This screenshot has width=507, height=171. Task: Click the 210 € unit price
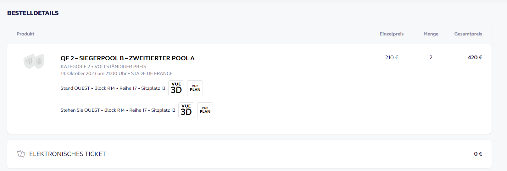click(x=391, y=57)
